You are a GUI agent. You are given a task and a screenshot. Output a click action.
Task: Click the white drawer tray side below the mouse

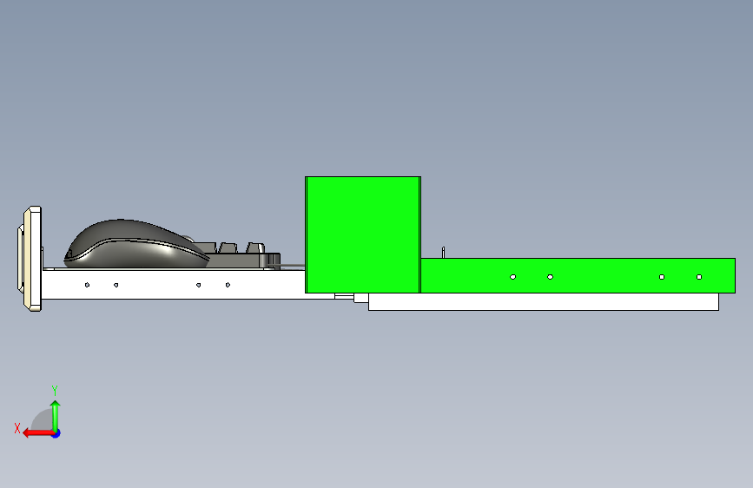(173, 285)
